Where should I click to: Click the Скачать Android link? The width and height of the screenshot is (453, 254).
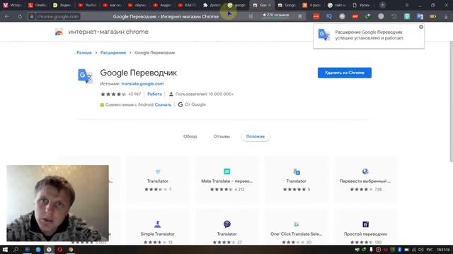point(163,105)
